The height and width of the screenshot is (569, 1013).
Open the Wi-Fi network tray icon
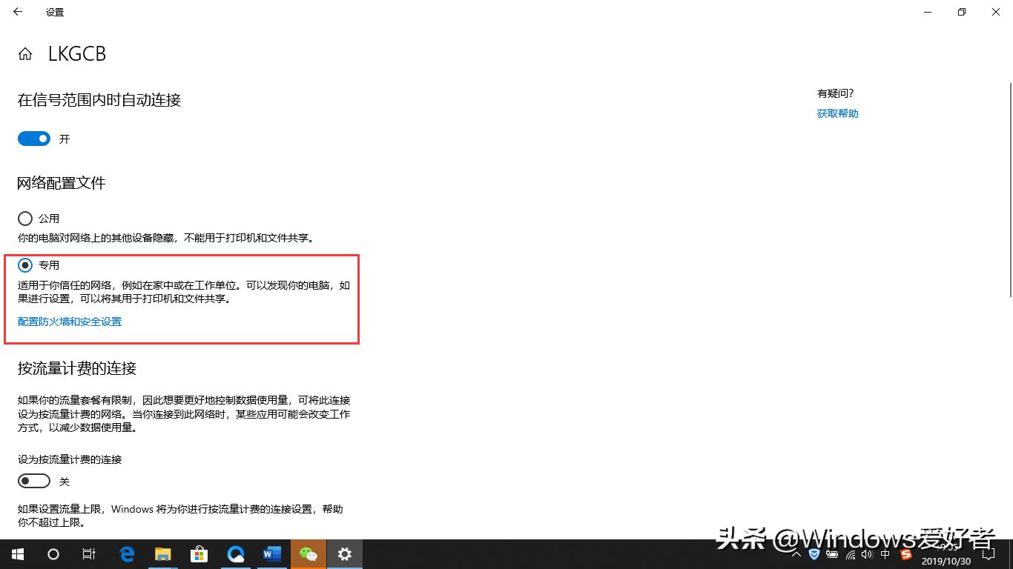click(850, 553)
